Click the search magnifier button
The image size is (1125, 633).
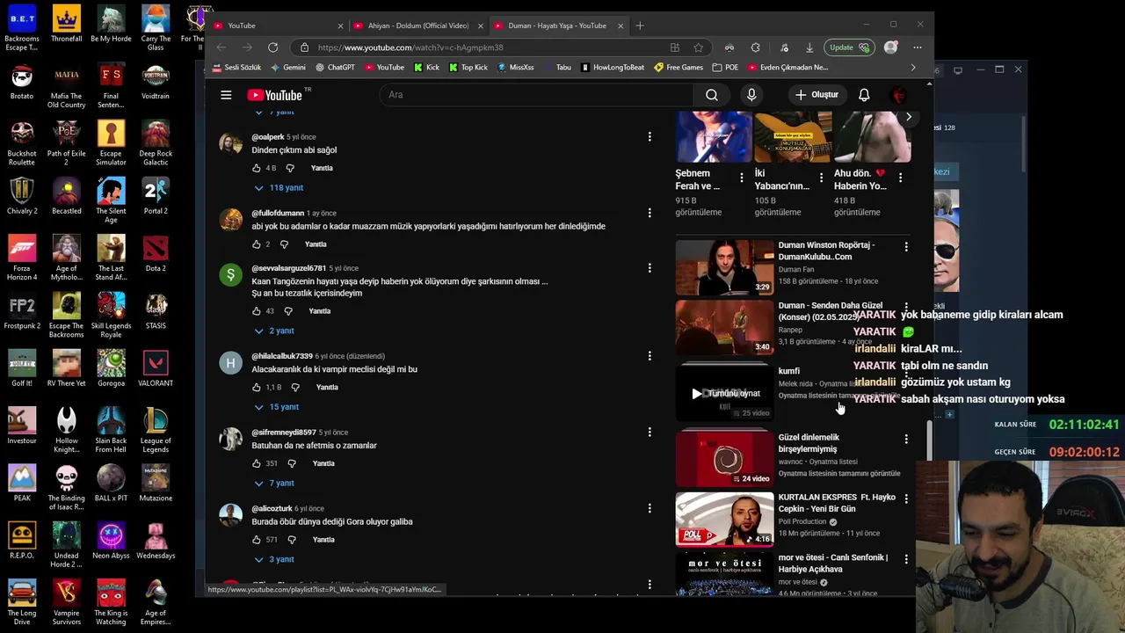click(712, 95)
